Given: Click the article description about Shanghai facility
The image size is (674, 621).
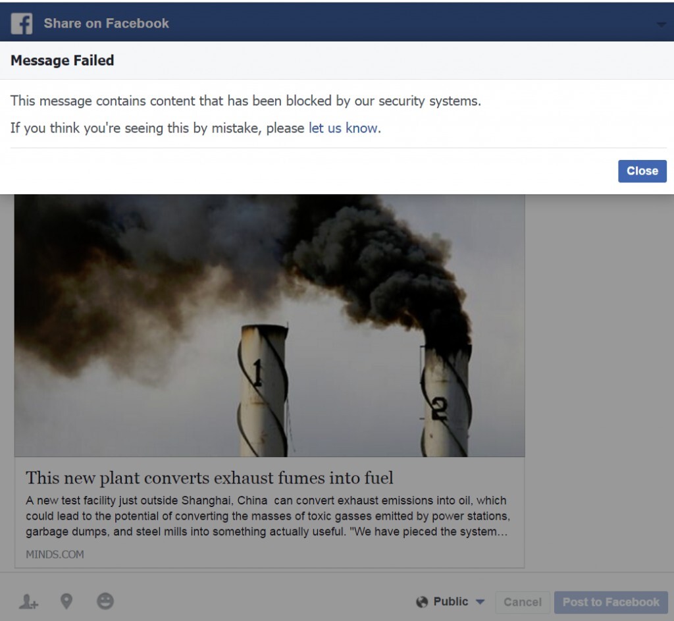Looking at the screenshot, I should tap(267, 516).
